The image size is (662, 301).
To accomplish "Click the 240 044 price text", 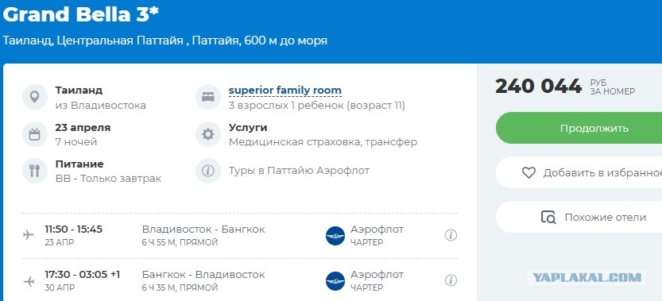I will (x=538, y=87).
